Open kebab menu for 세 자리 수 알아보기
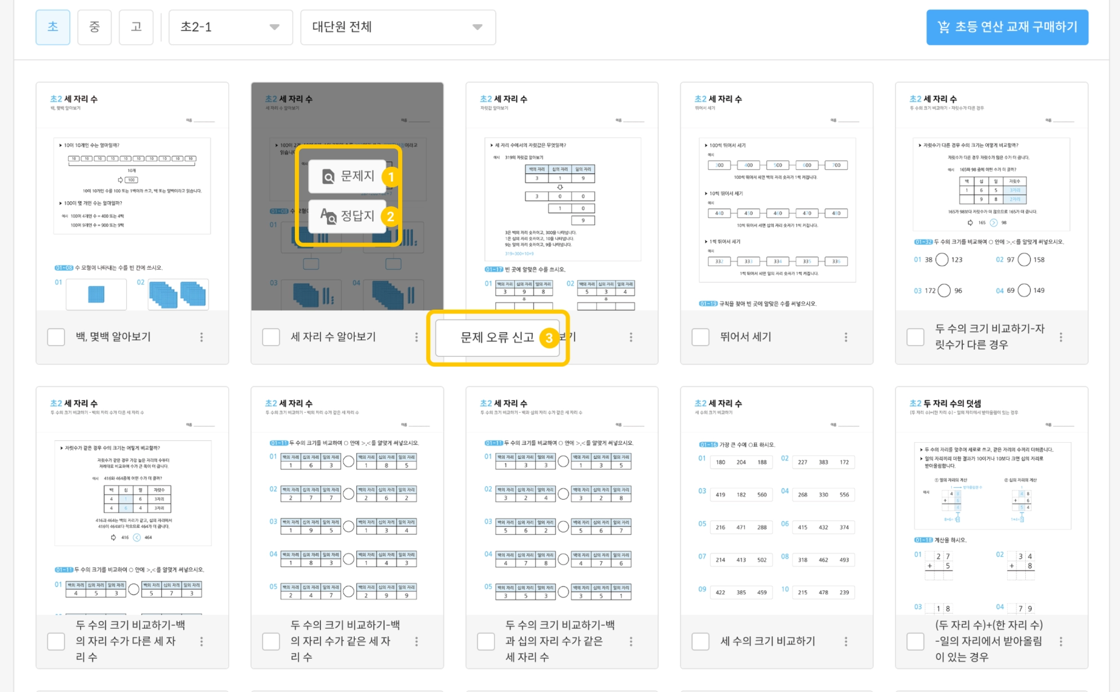The width and height of the screenshot is (1120, 692). pos(416,337)
